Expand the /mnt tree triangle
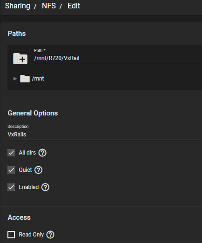Image resolution: width=202 pixels, height=243 pixels. tap(15, 79)
